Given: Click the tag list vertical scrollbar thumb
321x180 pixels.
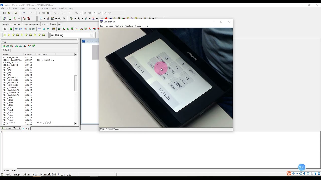Looking at the screenshot, I should coord(76,83).
